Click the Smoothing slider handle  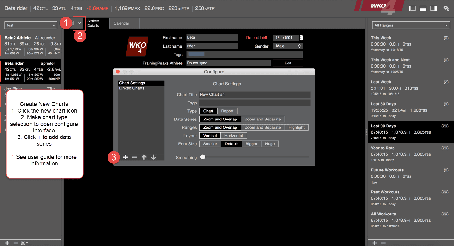click(x=203, y=157)
